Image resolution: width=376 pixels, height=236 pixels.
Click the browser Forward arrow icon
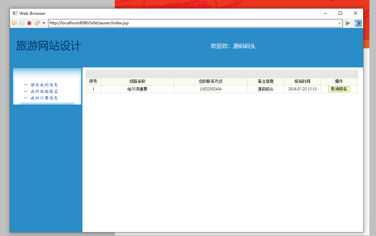[22, 23]
